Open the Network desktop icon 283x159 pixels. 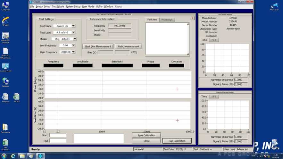pos(5,82)
